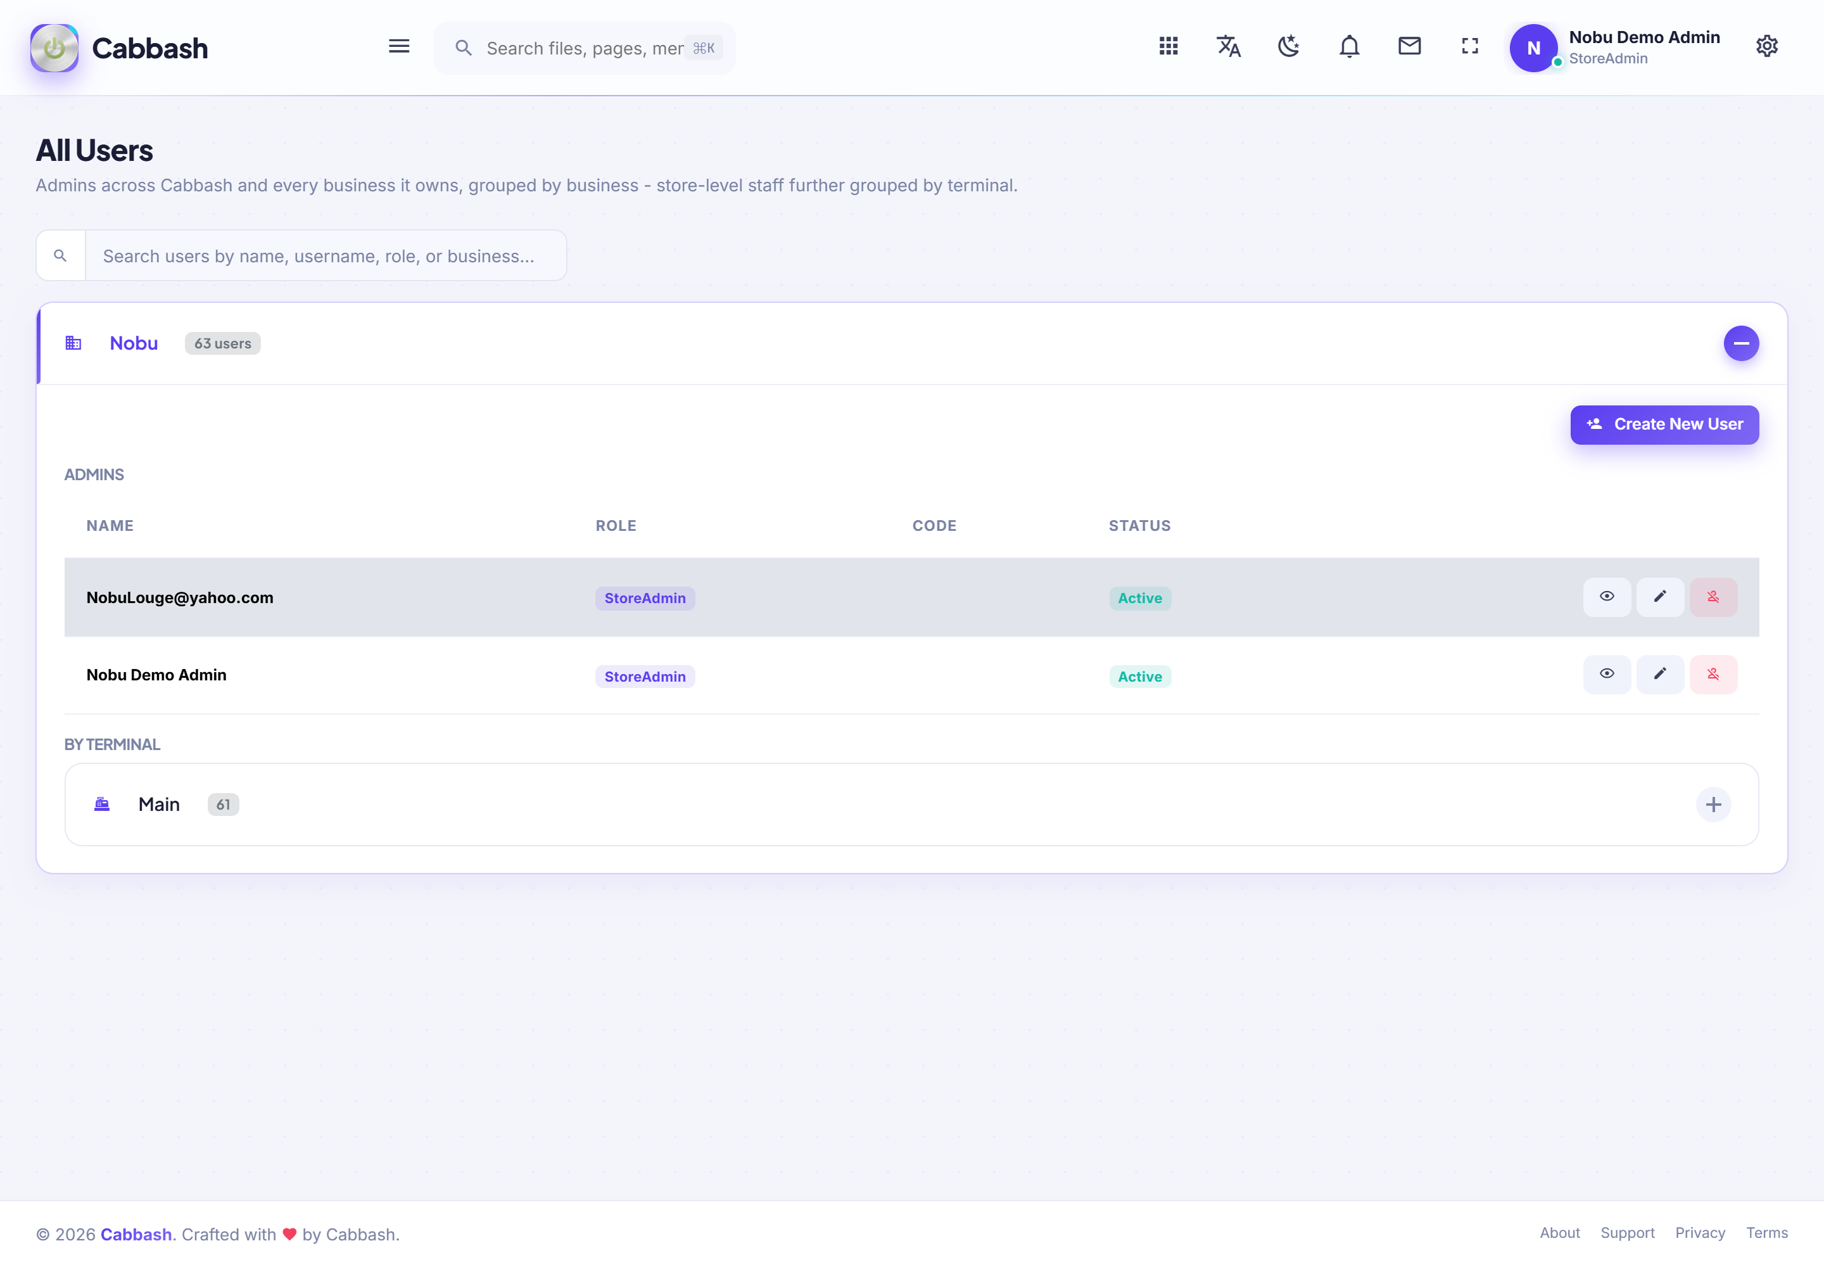
Task: Click the NAME column header
Action: point(110,526)
